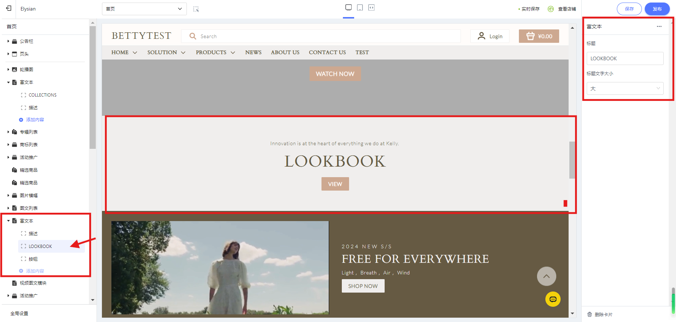Click the yellow chat bubble icon
Screen dimensions: 676x322
click(x=553, y=299)
